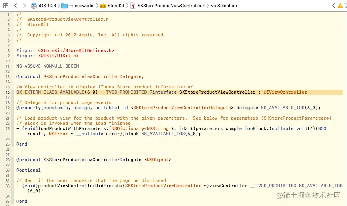This screenshot has height=206, width=347.
Task: Click comment 'View controller to display iTunes Store'
Action: coord(104,87)
